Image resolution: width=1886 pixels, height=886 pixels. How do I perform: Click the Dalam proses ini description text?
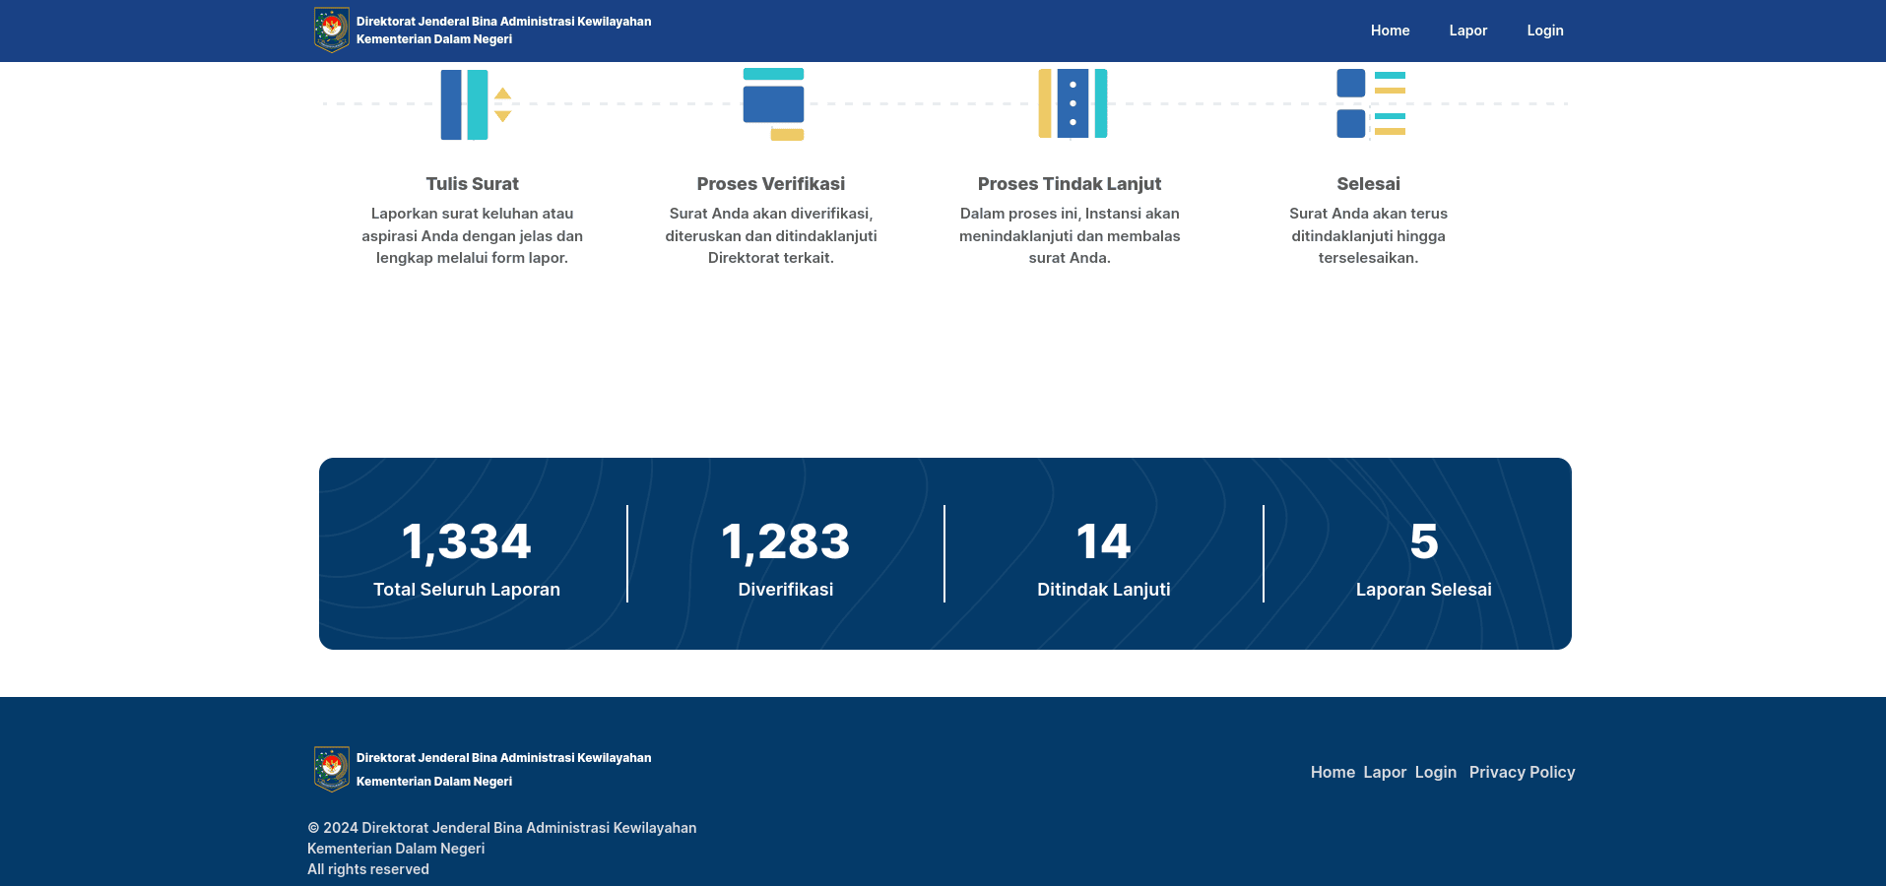click(x=1070, y=235)
